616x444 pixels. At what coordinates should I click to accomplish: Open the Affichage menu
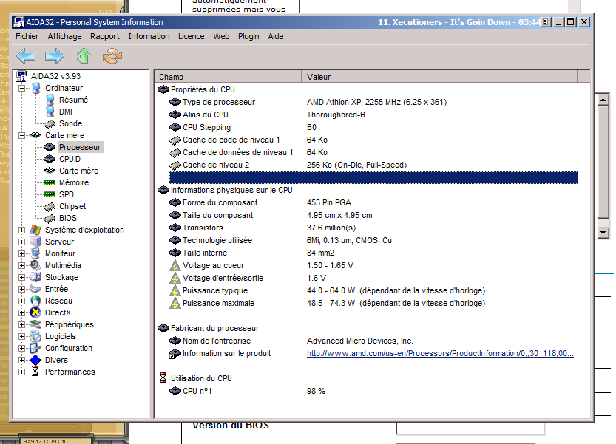point(65,36)
